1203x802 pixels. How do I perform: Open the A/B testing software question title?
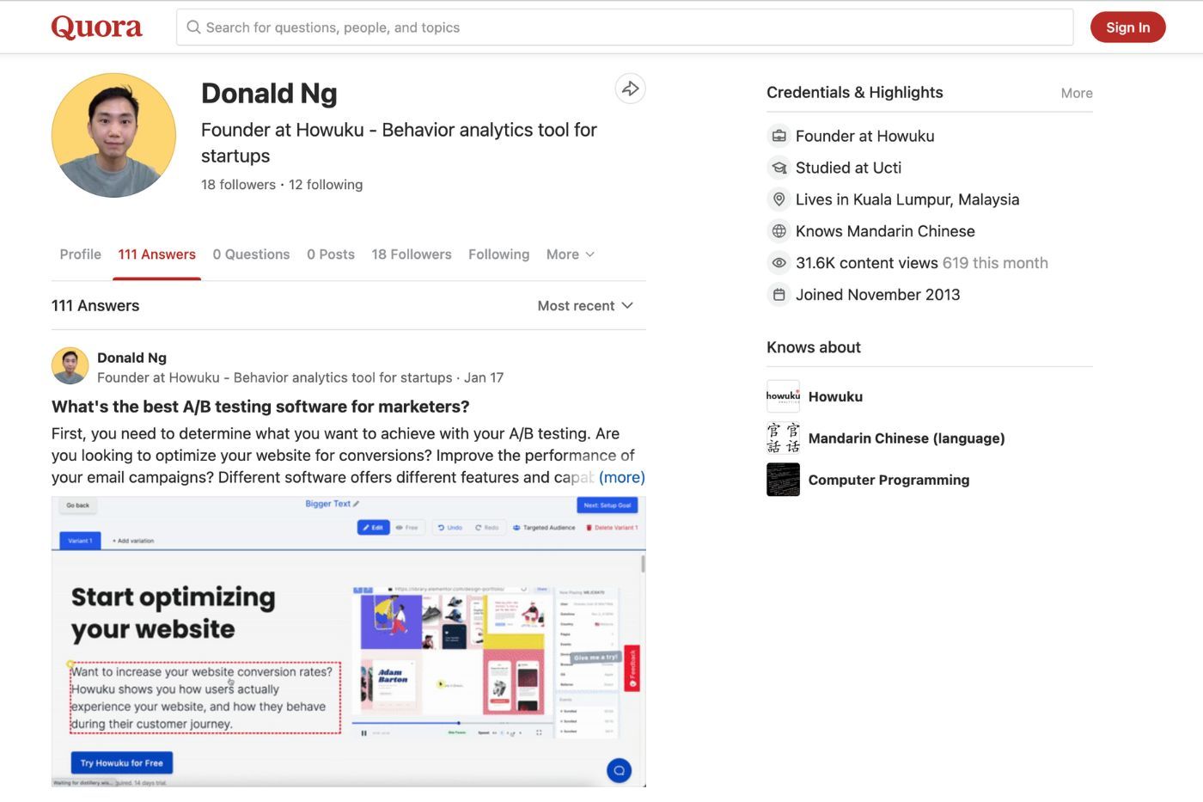coord(260,407)
